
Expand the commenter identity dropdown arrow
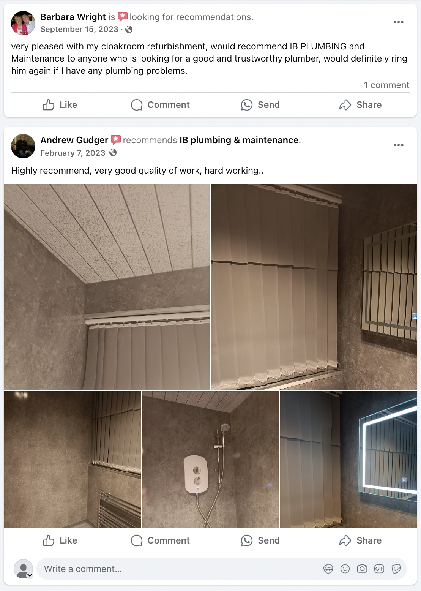coord(30,575)
